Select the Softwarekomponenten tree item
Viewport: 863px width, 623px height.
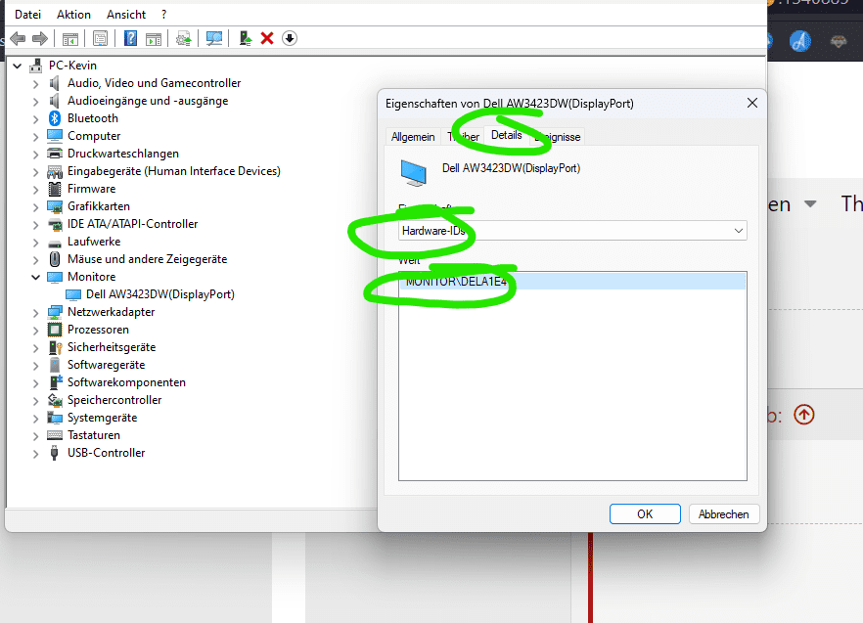click(126, 382)
